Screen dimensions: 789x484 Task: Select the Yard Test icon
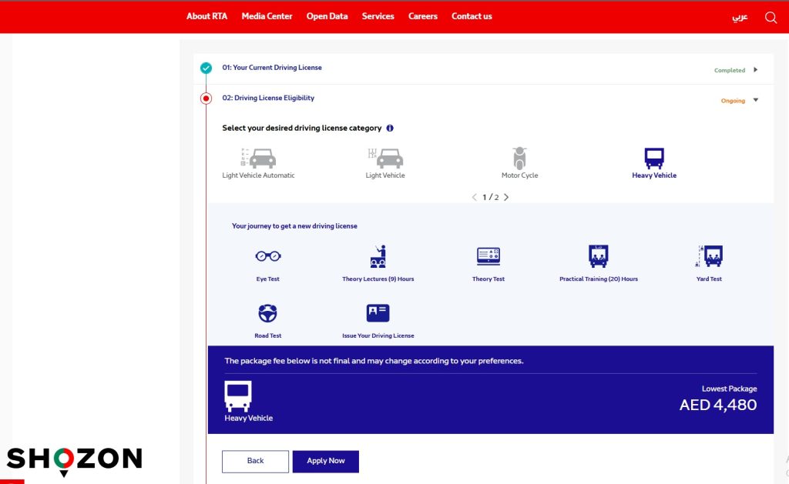pos(708,255)
